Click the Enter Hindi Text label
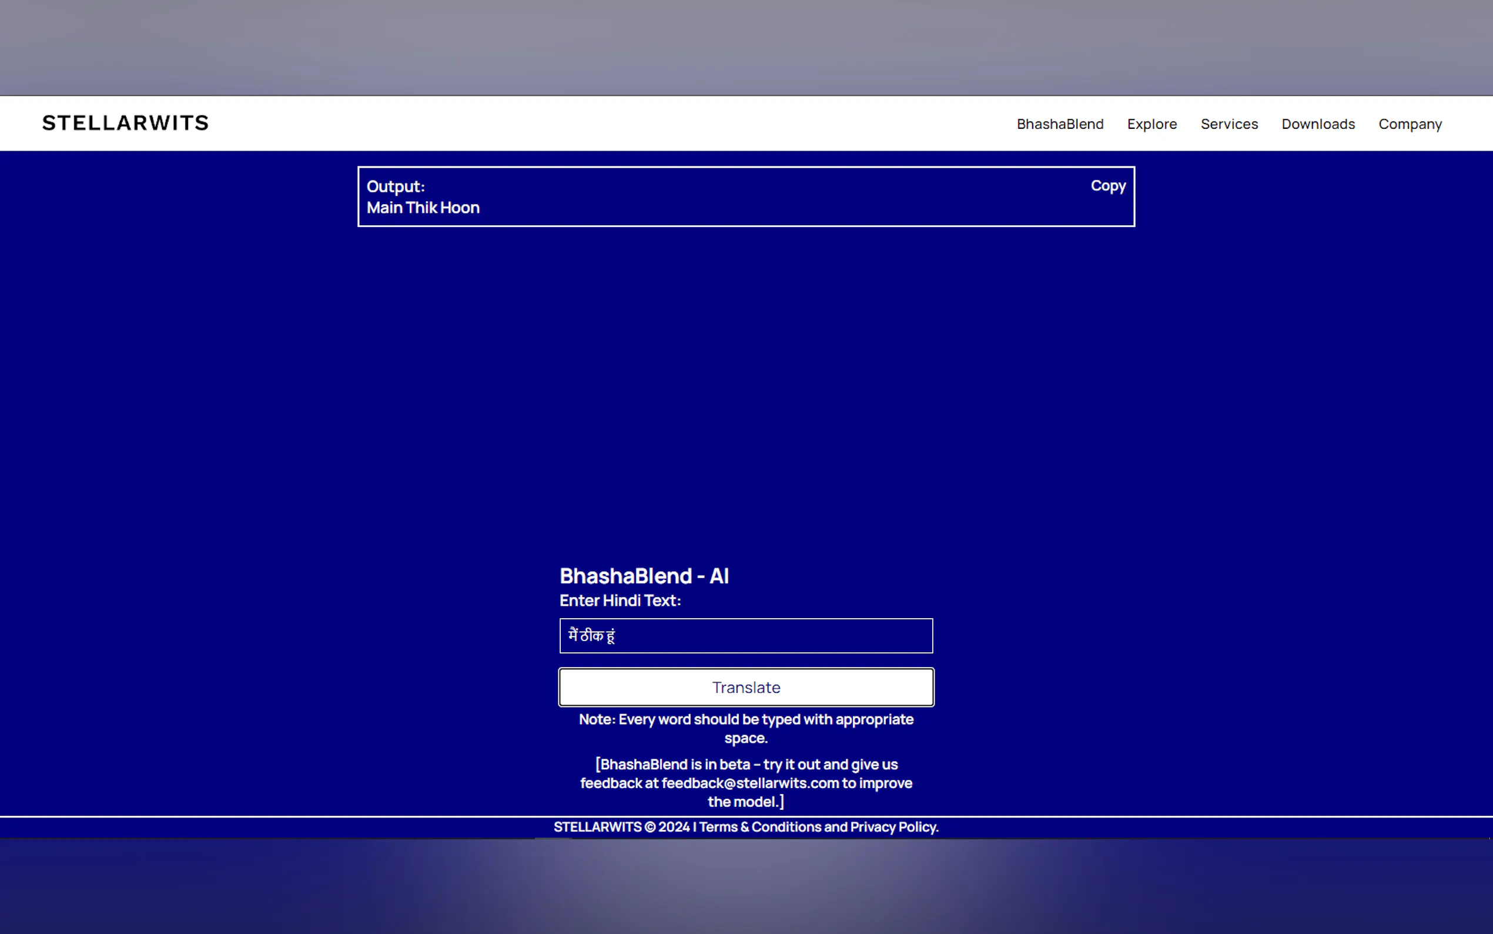The image size is (1493, 934). pyautogui.click(x=620, y=601)
